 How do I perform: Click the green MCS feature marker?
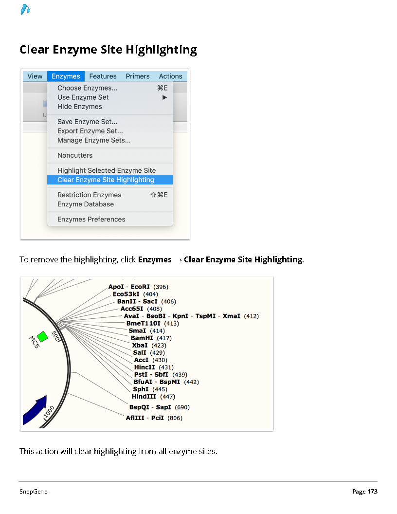point(43,336)
